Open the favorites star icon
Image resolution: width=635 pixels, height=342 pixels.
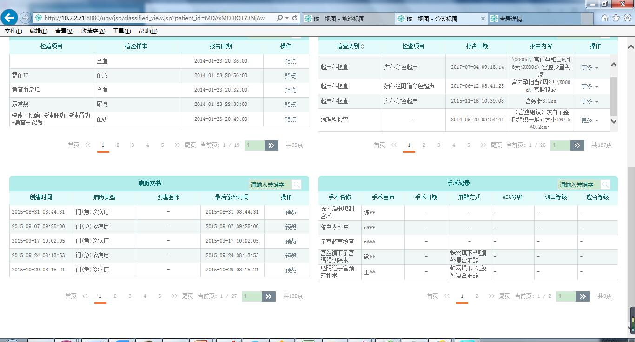click(x=616, y=18)
